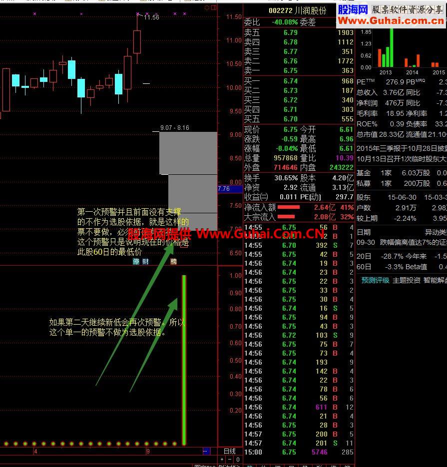Screen dimensions: 447x467
Task: Click the ROE% value 0.39
Action: (397, 124)
